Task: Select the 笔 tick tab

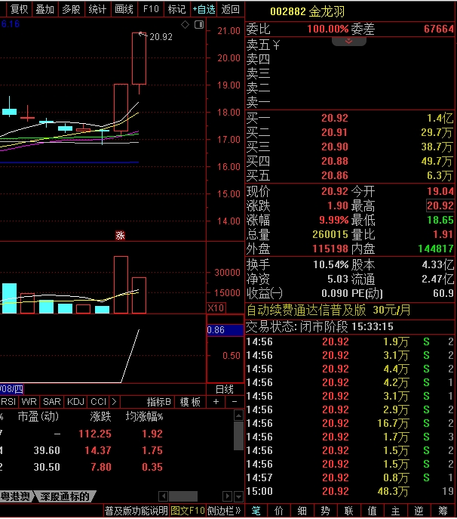Action: (x=256, y=511)
